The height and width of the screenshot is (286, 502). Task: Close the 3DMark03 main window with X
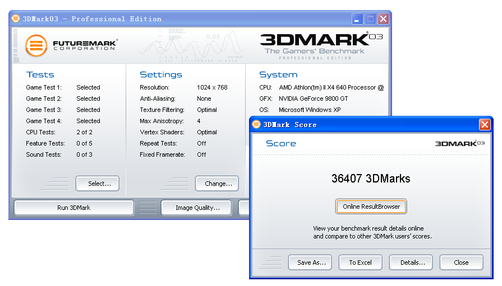pos(383,19)
